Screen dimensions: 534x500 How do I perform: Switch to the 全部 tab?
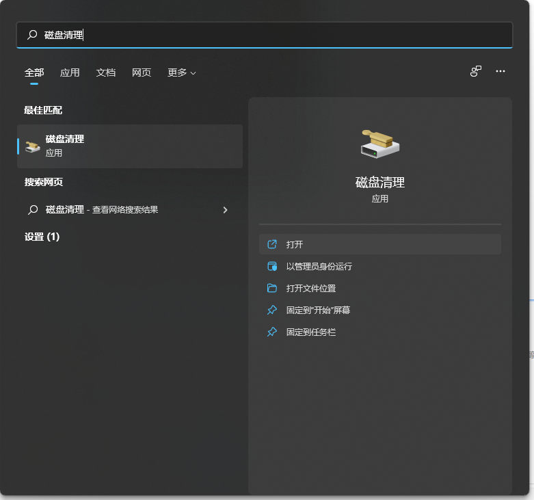pos(34,73)
